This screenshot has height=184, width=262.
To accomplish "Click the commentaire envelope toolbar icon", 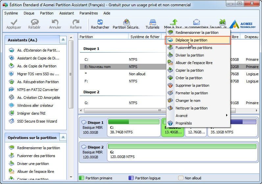I will (x=197, y=22).
